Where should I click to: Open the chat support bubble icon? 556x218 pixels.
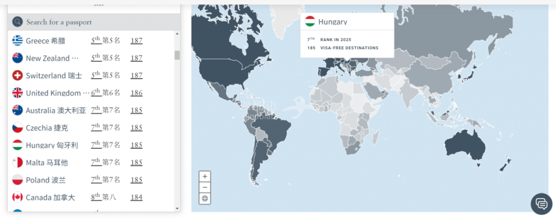541,203
